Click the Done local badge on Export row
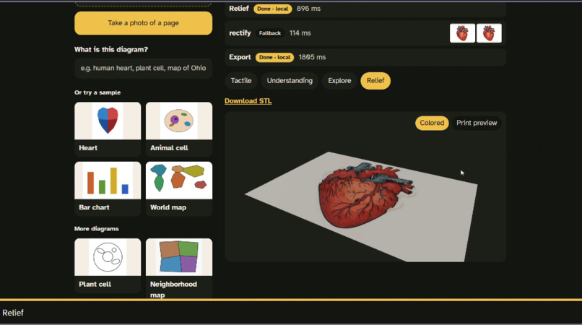This screenshot has height=325, width=582. point(274,57)
